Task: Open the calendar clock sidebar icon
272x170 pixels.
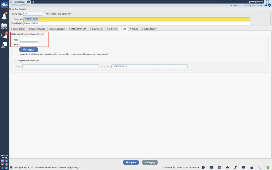Action: coord(4,26)
